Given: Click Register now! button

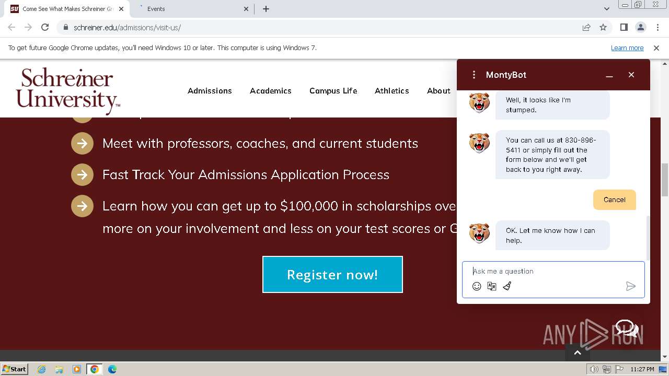Looking at the screenshot, I should [332, 274].
